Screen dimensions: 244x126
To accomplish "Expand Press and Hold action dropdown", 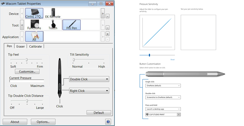I will (163, 109).
